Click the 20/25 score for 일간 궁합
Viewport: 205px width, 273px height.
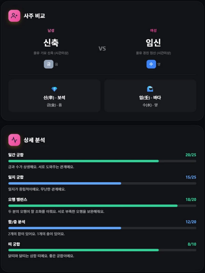click(191, 155)
